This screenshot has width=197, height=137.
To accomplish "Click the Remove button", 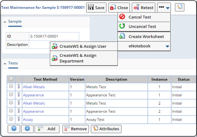I will 76,129.
